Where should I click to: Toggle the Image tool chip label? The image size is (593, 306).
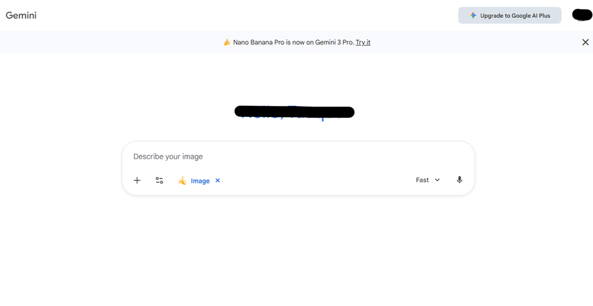(200, 181)
